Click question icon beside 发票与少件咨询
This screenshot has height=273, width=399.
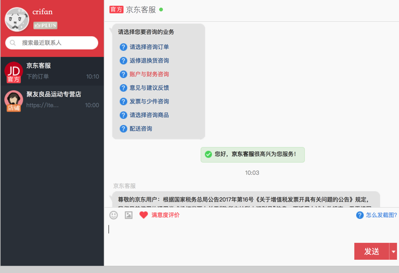123,101
